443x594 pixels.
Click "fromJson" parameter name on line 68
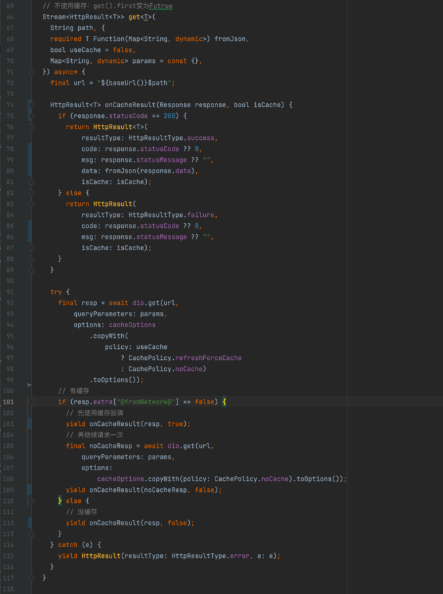click(x=230, y=39)
